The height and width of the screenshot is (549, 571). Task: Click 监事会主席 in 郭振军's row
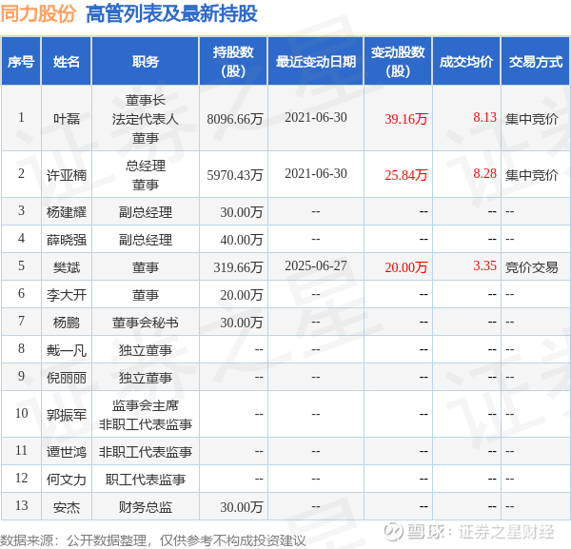(146, 405)
